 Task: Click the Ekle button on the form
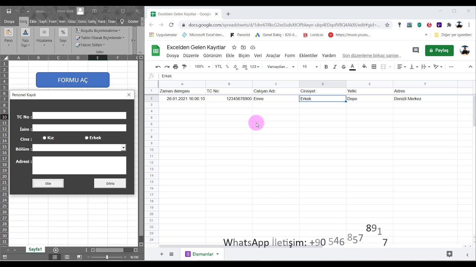click(48, 183)
